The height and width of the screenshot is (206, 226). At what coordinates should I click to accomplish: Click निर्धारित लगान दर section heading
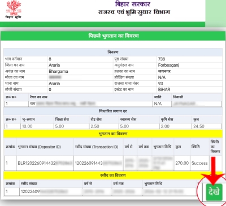pyautogui.click(x=113, y=111)
